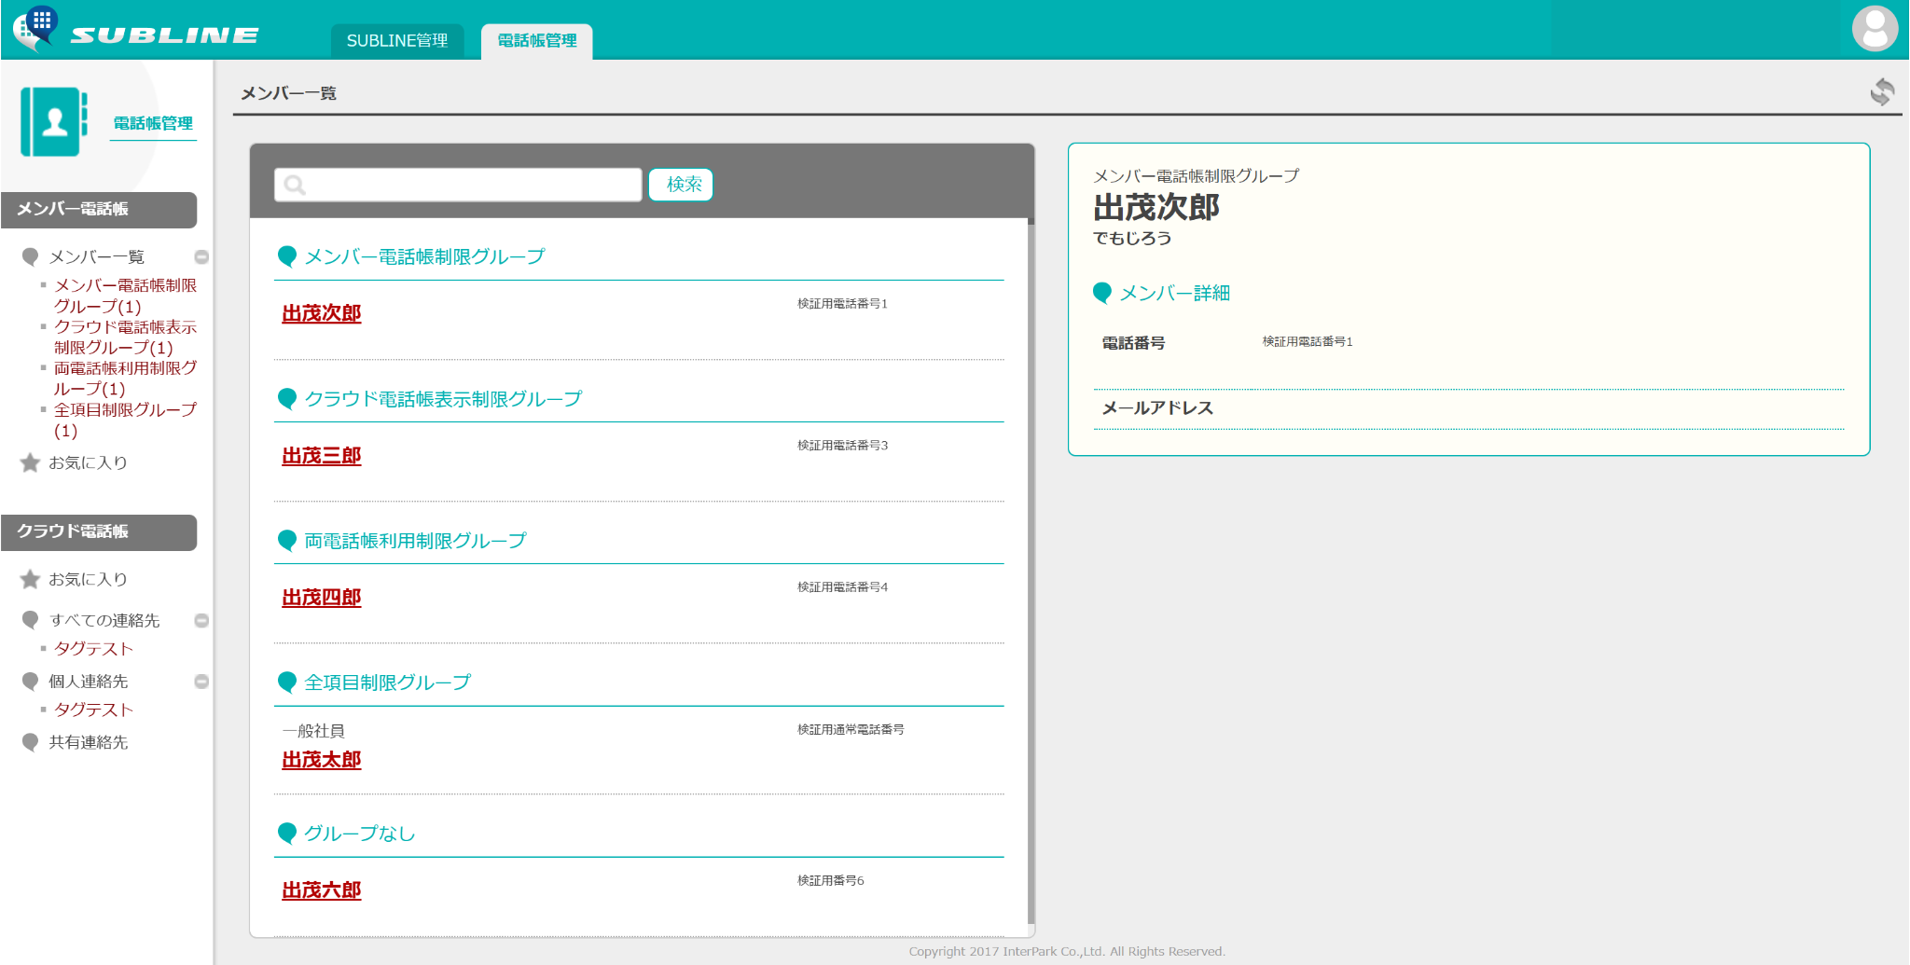Select タグテスト under すべての連絡先
Image resolution: width=1910 pixels, height=965 pixels.
coord(93,649)
